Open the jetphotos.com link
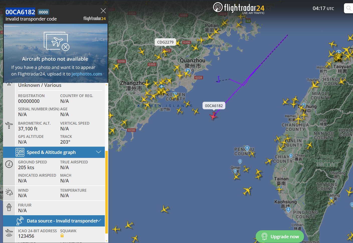 [87, 74]
